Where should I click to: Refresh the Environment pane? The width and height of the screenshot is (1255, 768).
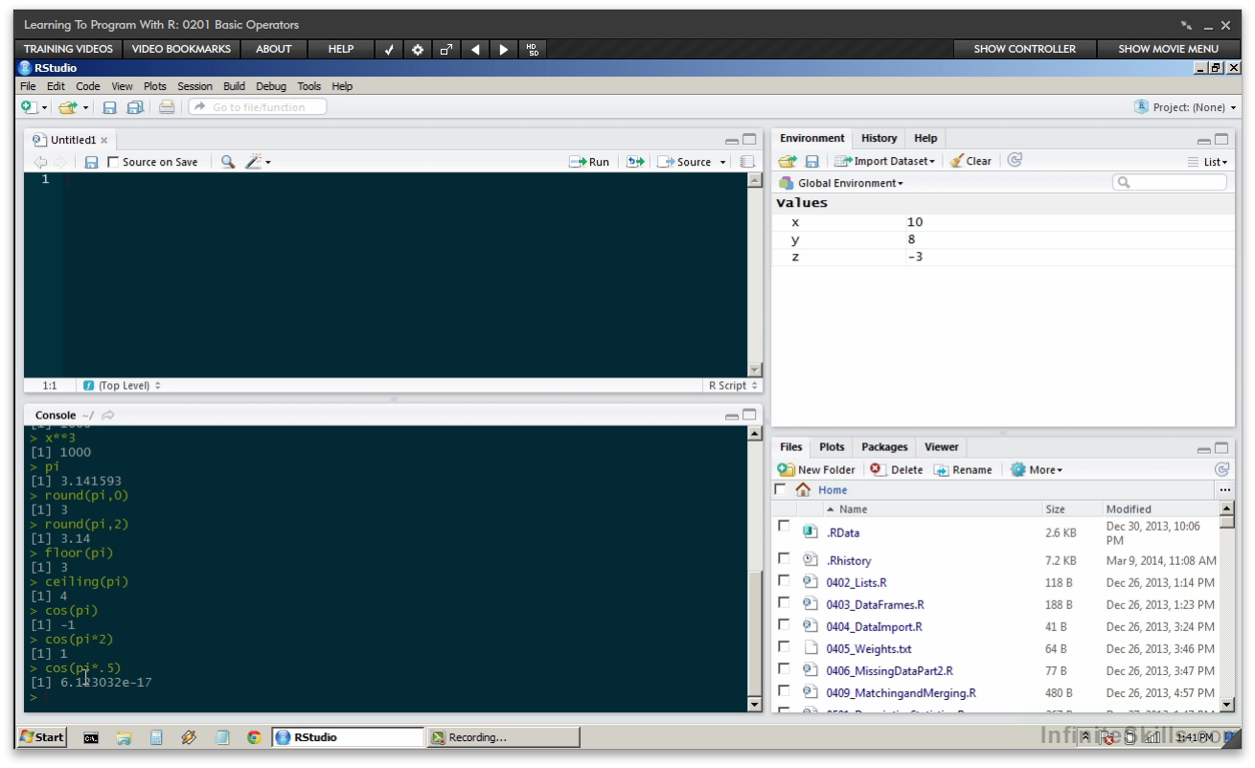point(1015,160)
